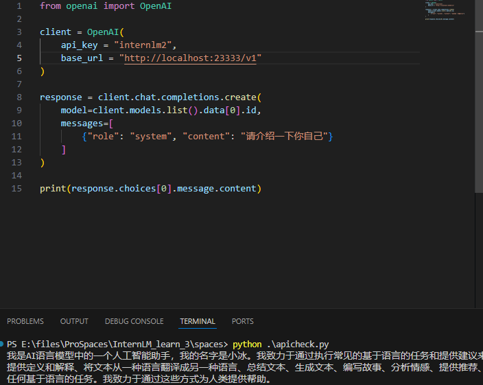Click line number 5 in the gutter

pyautogui.click(x=19, y=58)
